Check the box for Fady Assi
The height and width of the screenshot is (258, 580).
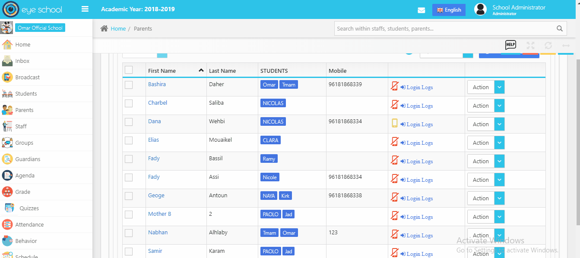(129, 177)
